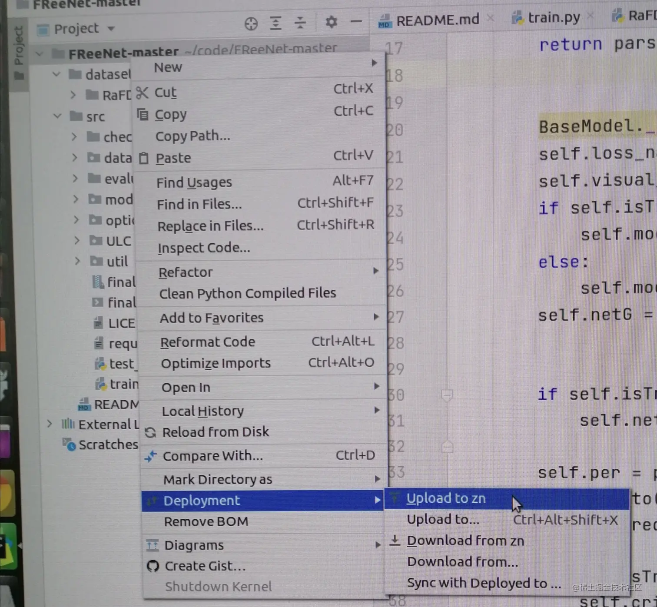Screen dimensions: 657x607
Task: Click the Copy icon in context menu
Action: [143, 114]
